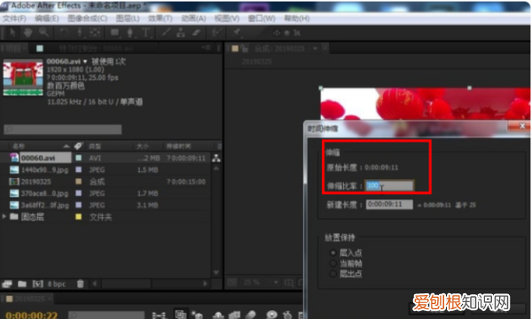Click the label tag column header icon
Viewport: 532px width, 319px height.
[78, 146]
